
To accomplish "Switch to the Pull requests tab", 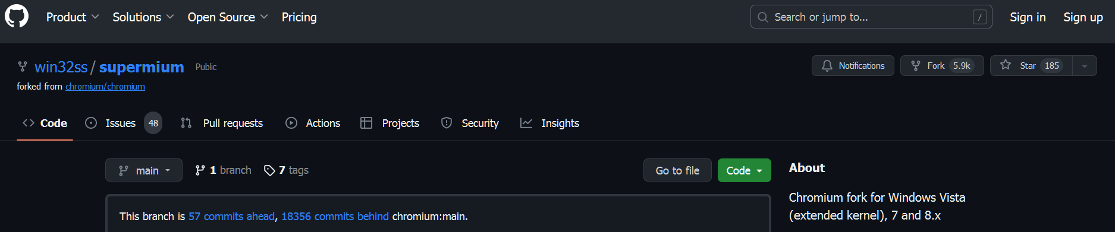I will tap(221, 123).
